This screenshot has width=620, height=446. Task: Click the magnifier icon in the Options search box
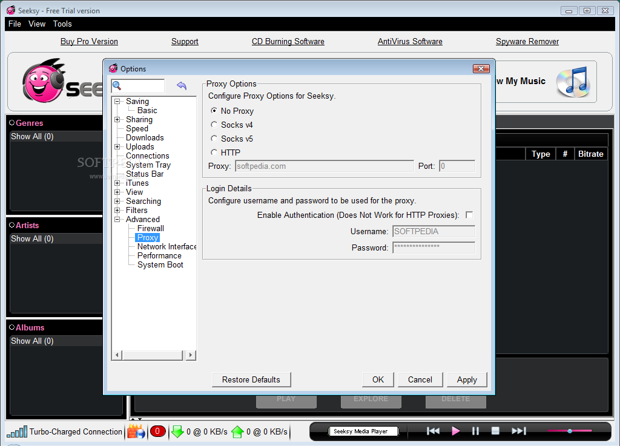point(117,85)
